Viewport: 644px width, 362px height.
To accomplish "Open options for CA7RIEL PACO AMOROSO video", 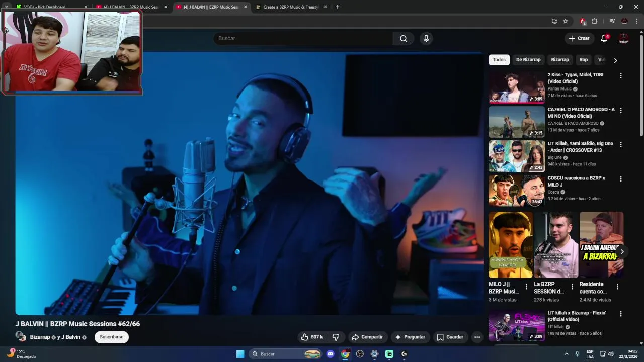I will click(x=620, y=110).
